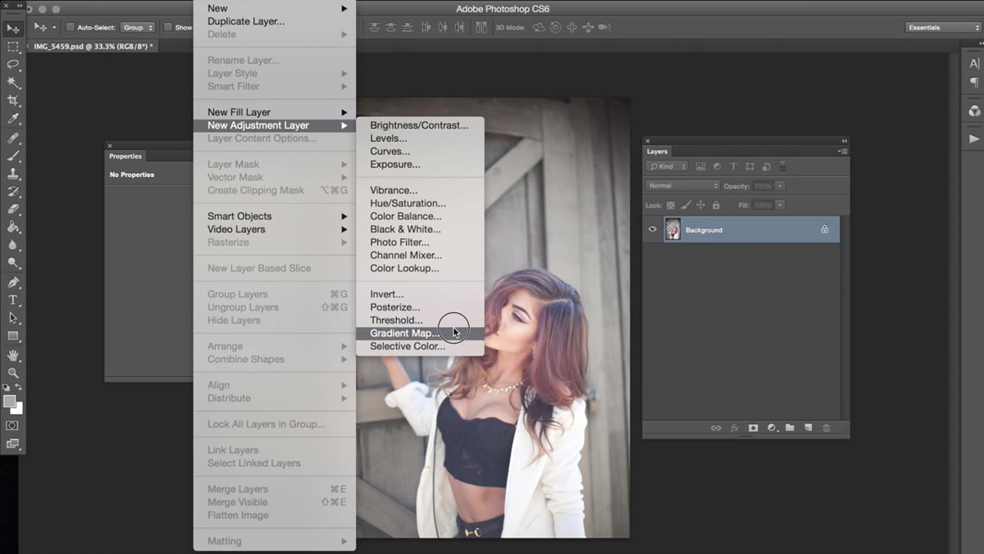Select the Paint Bucket tool
The image size is (984, 554).
(x=12, y=228)
